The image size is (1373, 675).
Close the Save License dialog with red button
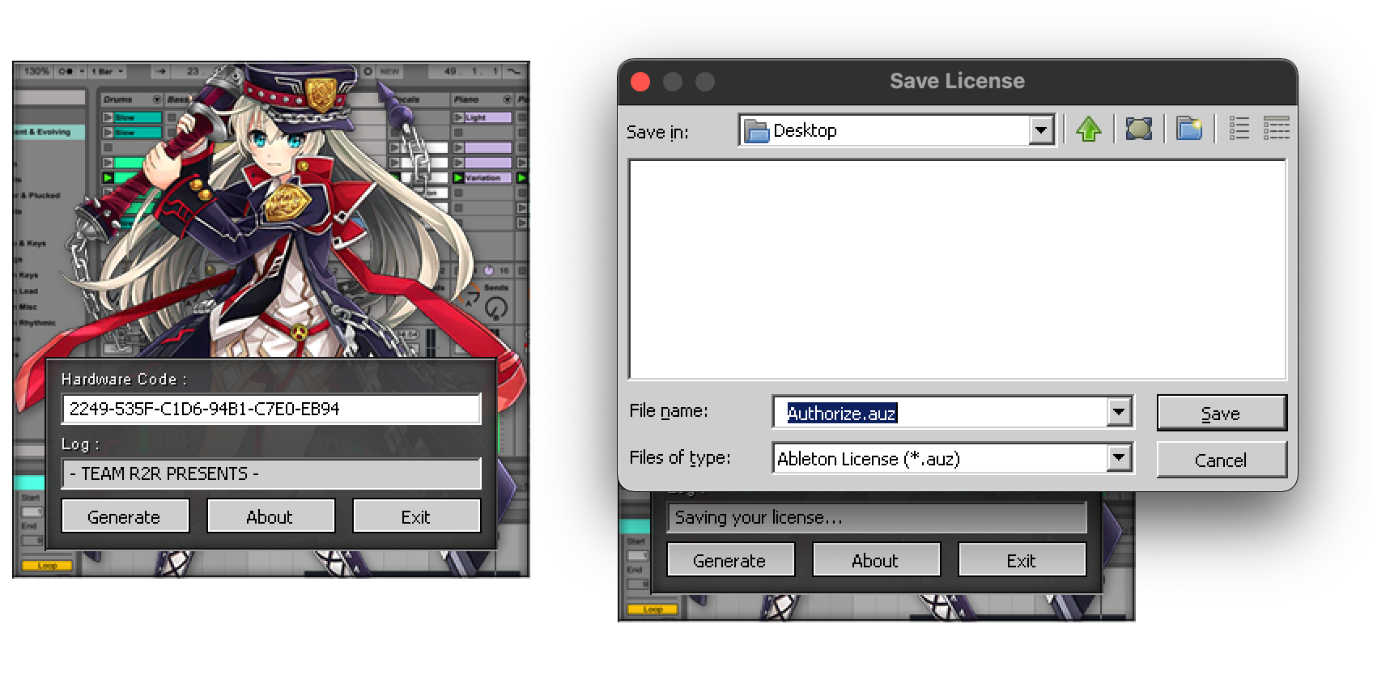[640, 82]
